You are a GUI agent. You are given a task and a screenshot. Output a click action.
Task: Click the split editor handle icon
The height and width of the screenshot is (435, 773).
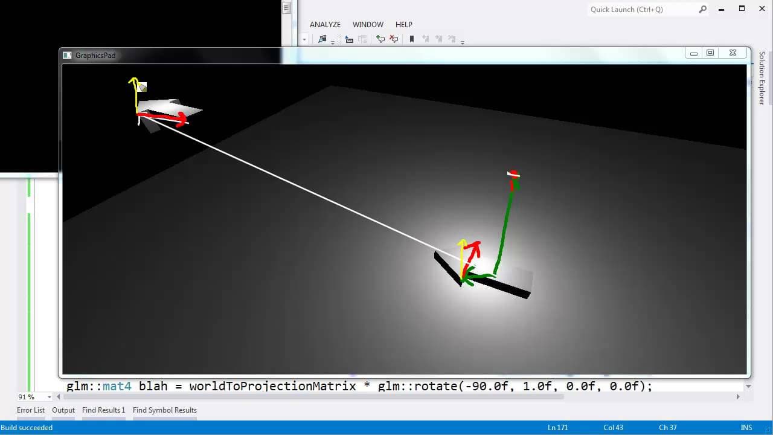(x=287, y=8)
